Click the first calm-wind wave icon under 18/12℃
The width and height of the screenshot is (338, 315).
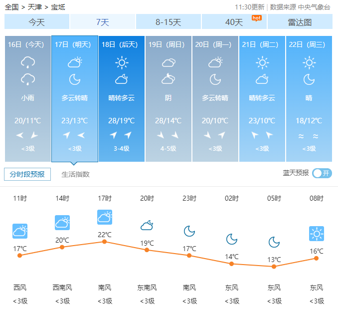coord(301,136)
